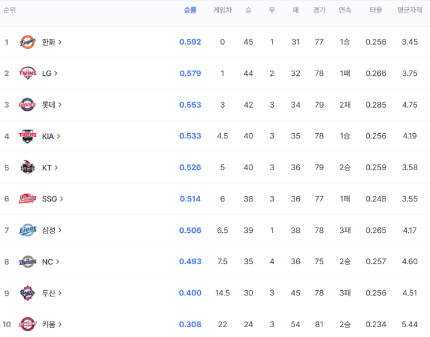Click the SSG Landers team logo
430x337 pixels.
click(27, 199)
